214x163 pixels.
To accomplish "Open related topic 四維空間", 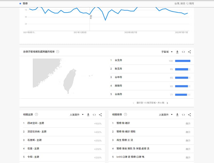I will coord(35,123).
